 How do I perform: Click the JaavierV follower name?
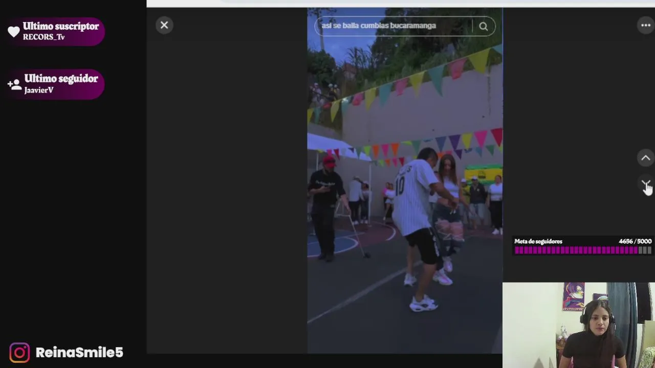point(38,90)
